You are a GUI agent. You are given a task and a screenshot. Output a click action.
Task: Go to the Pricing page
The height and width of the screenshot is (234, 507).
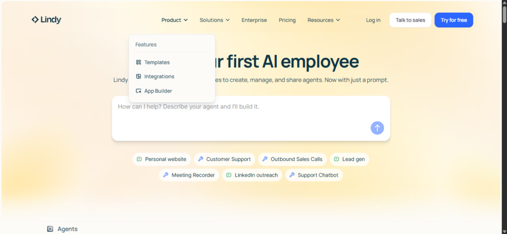pos(287,20)
